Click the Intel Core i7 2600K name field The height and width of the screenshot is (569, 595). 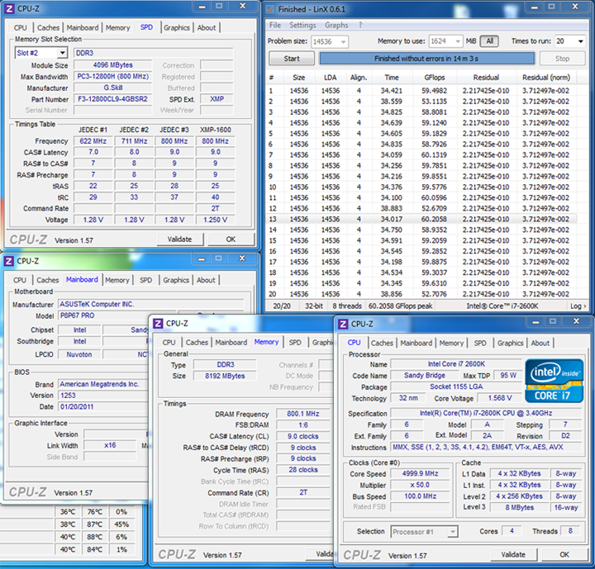[456, 364]
